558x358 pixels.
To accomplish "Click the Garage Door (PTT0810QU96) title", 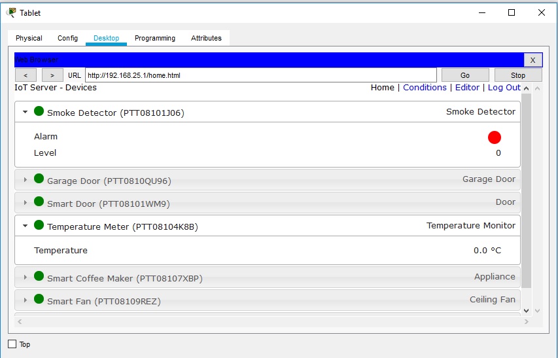I will pyautogui.click(x=109, y=181).
